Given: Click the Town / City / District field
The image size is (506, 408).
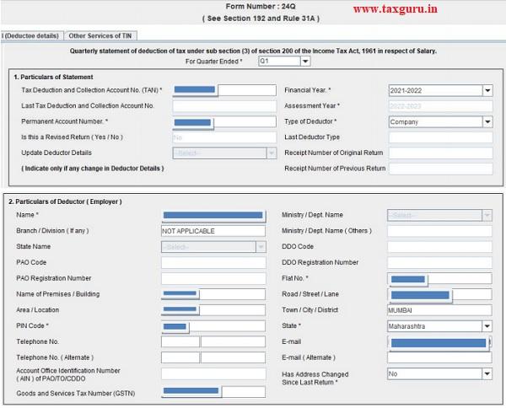Looking at the screenshot, I should click(439, 310).
